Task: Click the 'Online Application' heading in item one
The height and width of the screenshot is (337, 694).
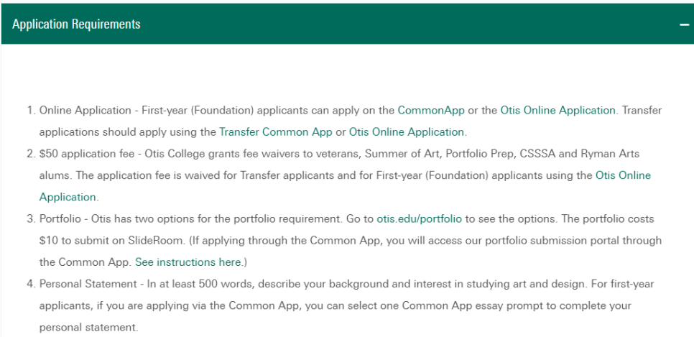Action: pyautogui.click(x=85, y=110)
